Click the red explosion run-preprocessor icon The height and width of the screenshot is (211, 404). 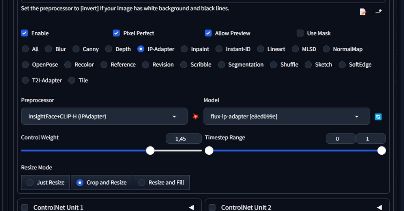click(196, 117)
